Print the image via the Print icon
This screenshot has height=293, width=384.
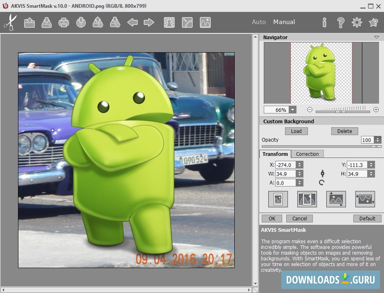pos(63,22)
